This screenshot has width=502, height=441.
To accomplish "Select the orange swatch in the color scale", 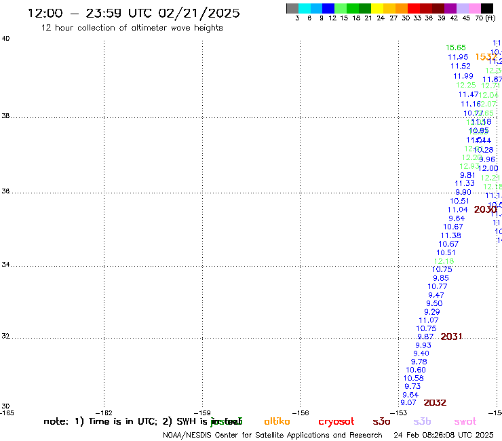I will tap(402, 8).
